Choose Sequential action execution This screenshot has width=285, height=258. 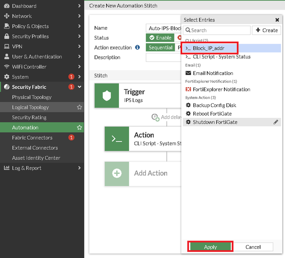pyautogui.click(x=160, y=48)
